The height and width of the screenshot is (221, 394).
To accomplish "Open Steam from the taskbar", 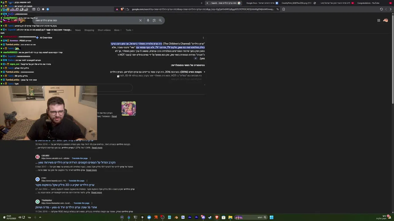I will (210, 217).
